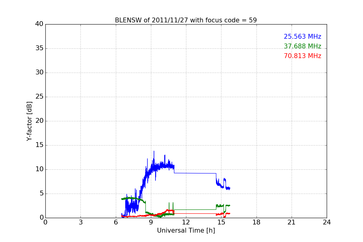Click the y-axis tick label "30"

tap(39, 73)
